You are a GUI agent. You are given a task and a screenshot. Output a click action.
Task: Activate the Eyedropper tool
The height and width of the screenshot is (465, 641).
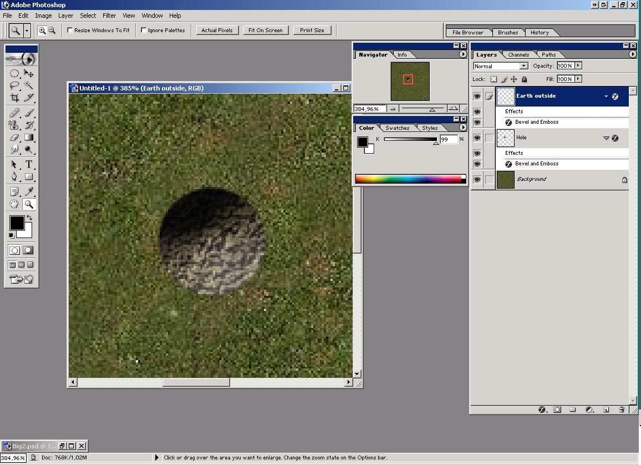29,191
